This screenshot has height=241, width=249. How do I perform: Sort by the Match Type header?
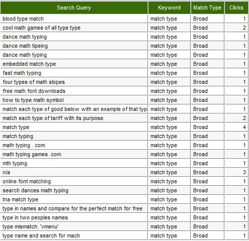(207, 8)
